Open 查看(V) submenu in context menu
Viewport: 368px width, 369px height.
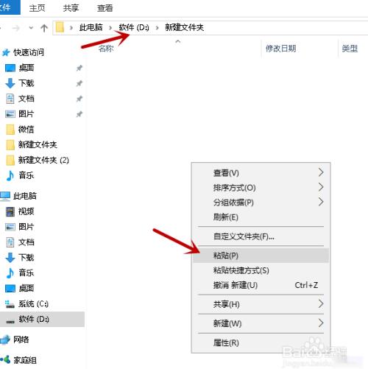pyautogui.click(x=261, y=173)
